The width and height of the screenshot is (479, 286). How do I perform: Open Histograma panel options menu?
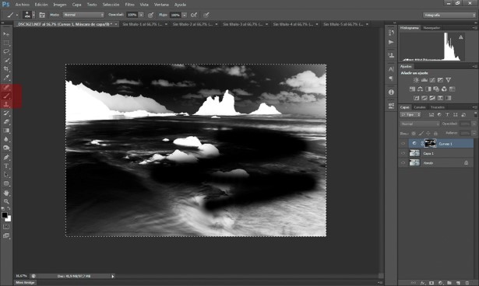tap(474, 28)
